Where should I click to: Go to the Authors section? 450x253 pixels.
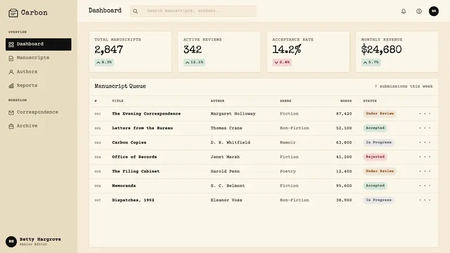pos(38,72)
